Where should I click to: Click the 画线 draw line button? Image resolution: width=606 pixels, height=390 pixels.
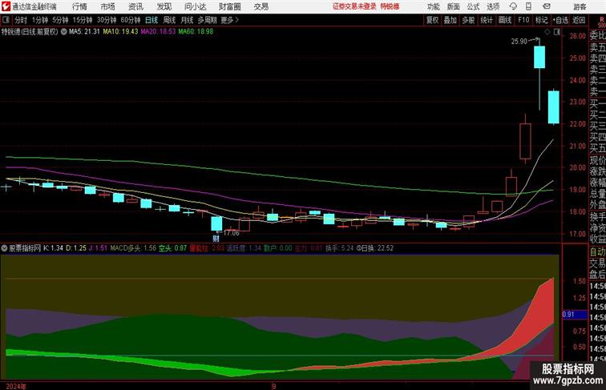[505, 20]
